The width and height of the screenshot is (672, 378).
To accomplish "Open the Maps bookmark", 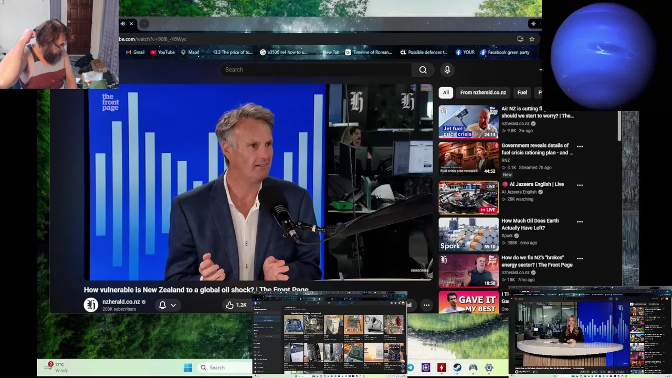I will [190, 52].
